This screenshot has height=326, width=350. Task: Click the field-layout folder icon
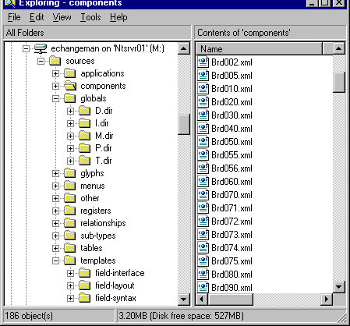(x=85, y=285)
